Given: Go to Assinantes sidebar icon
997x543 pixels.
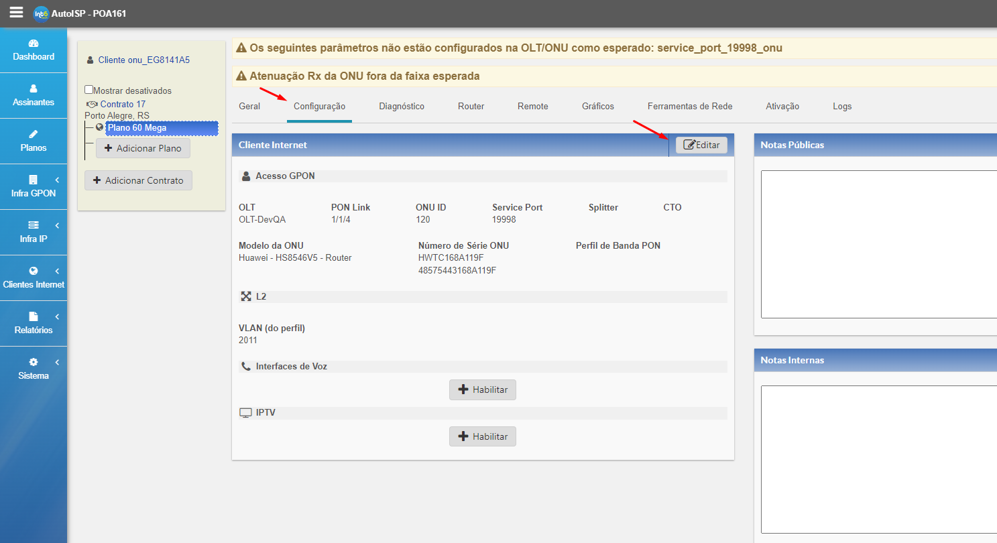Looking at the screenshot, I should (34, 88).
